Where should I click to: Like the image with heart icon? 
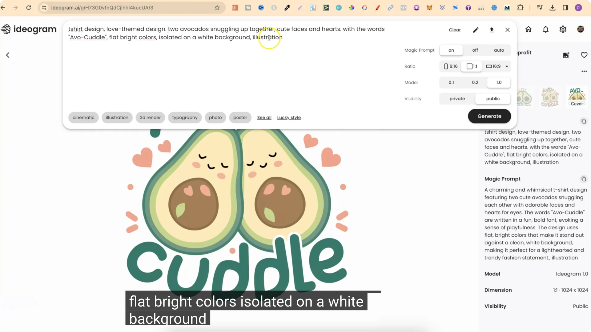(584, 55)
